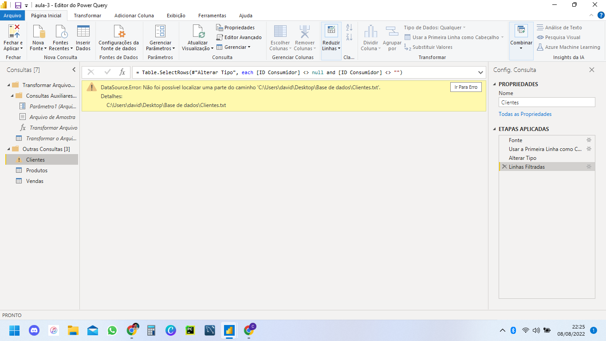Open Nova Fonte data source icon

coord(38,32)
